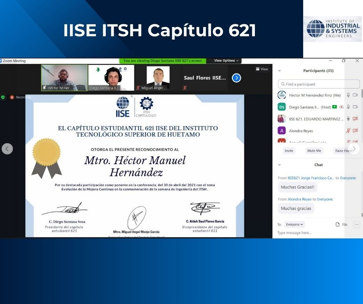
Task: Click the chat panel scrollbar
Action: tap(361, 193)
